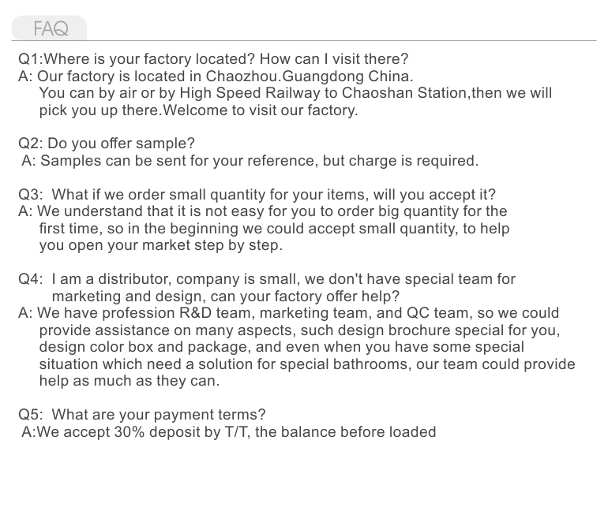Screen dimensions: 608x511
Task: Click the line "you open your market step by step"
Action: (160, 245)
